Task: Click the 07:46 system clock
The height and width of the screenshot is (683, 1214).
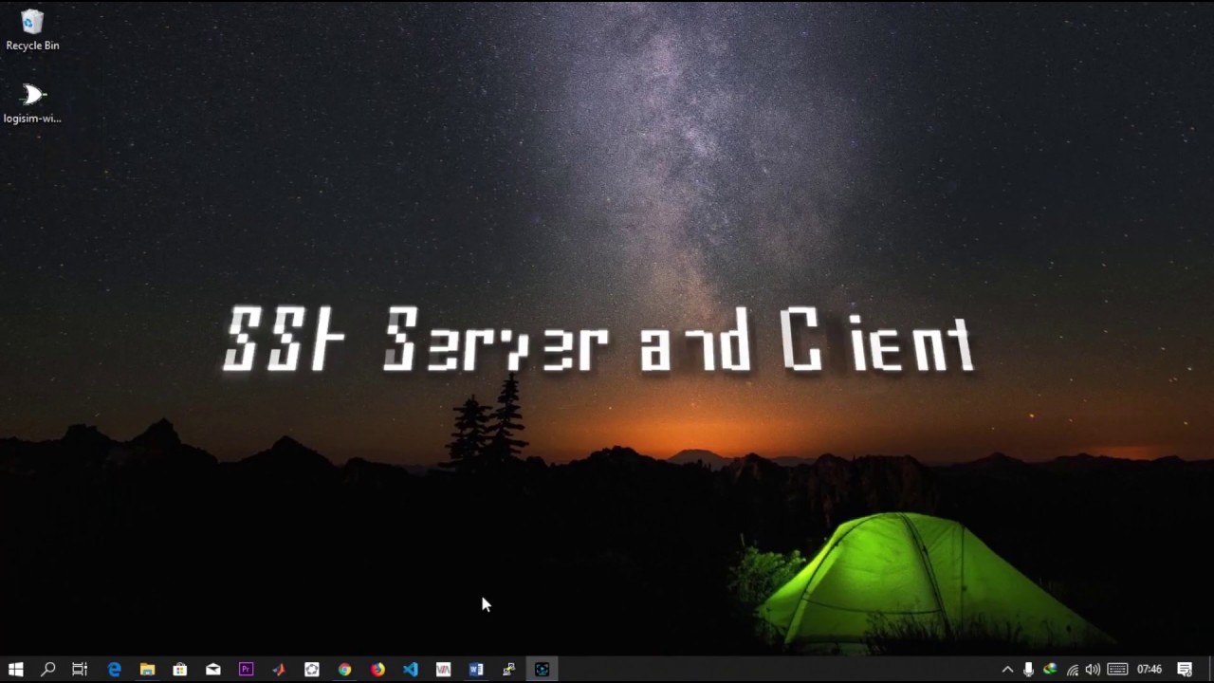Action: click(1150, 670)
